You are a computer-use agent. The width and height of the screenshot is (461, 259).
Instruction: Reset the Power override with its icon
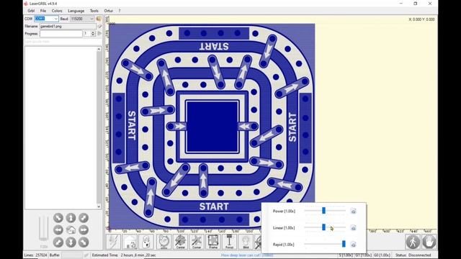[x=354, y=211]
